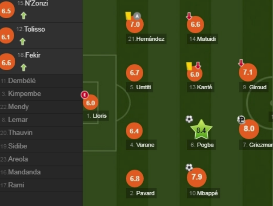273x206 pixels.
Task: Click Umtiti's 6.7 rating circle
Action: coord(134,73)
